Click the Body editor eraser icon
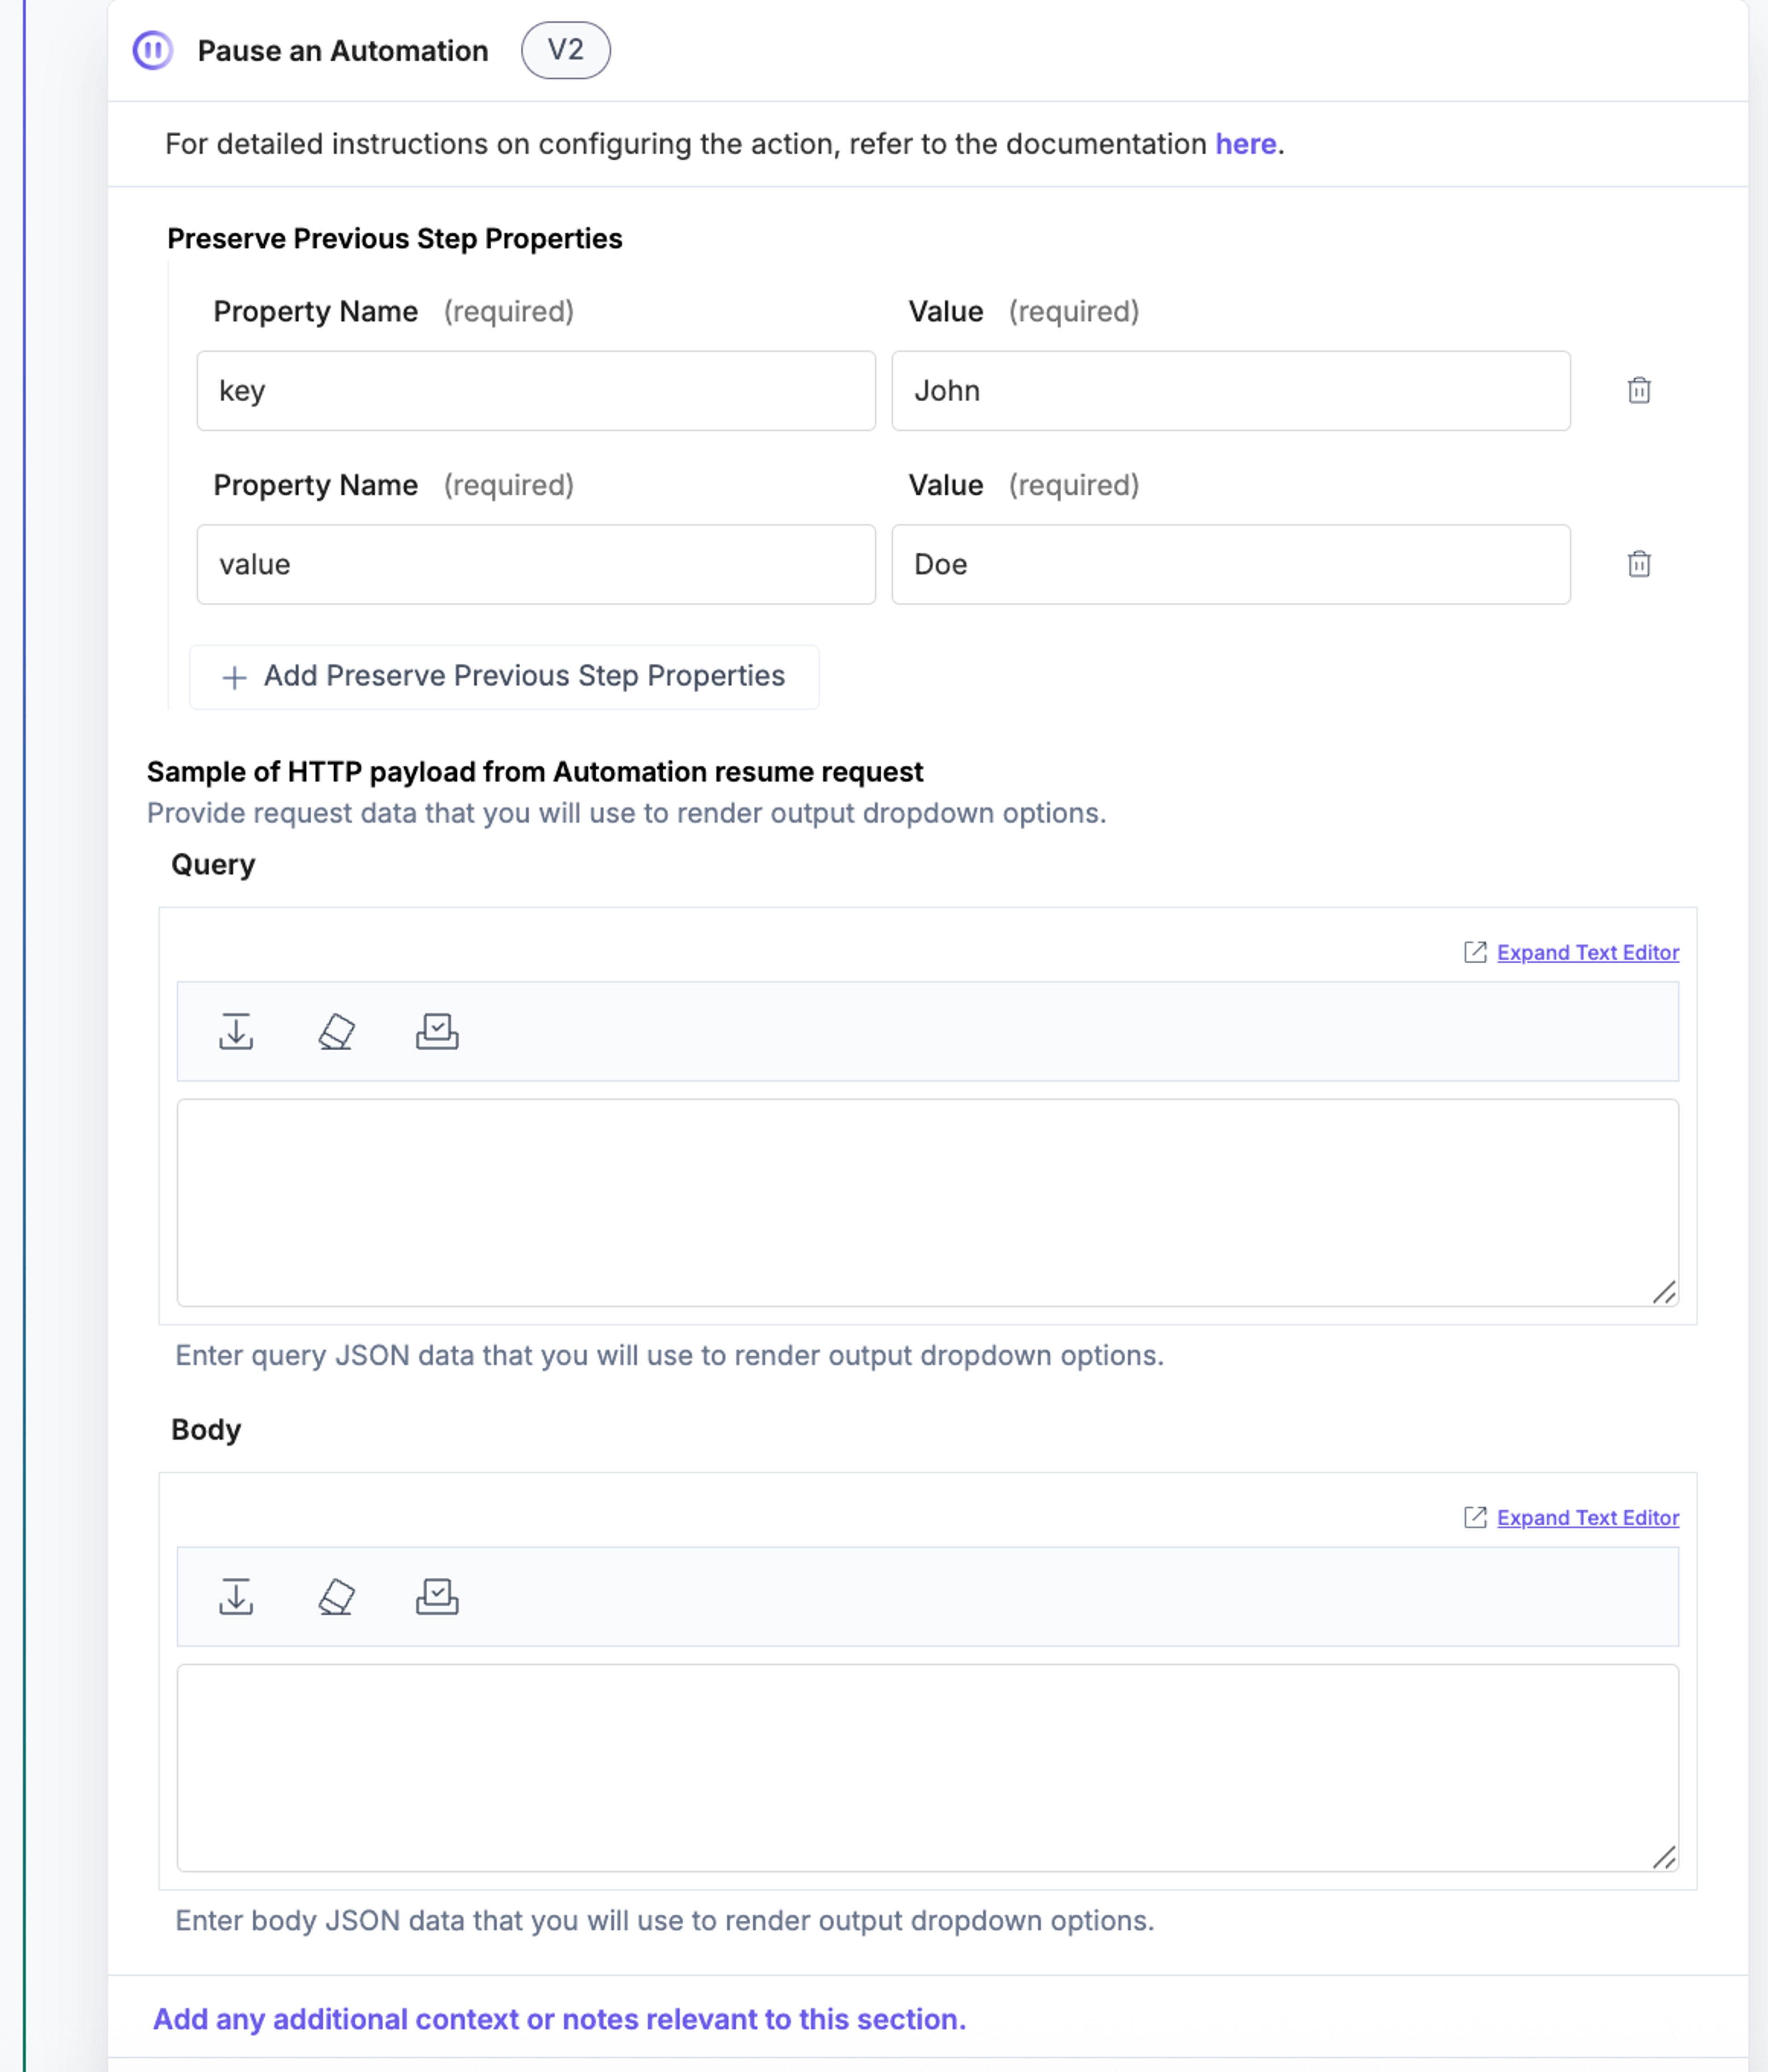The image size is (1768, 2072). pyautogui.click(x=337, y=1596)
